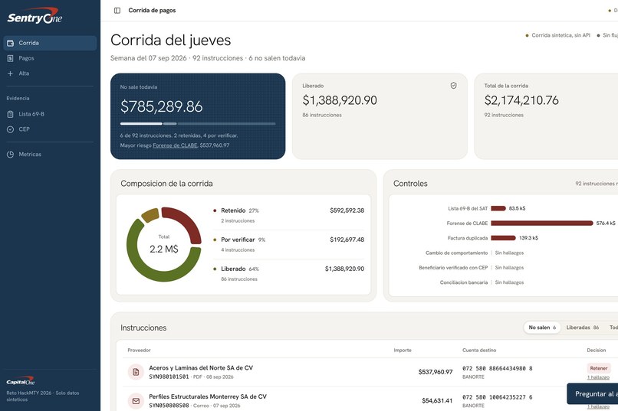The width and height of the screenshot is (618, 411).
Task: Click the Preguntar al button
Action: [593, 393]
